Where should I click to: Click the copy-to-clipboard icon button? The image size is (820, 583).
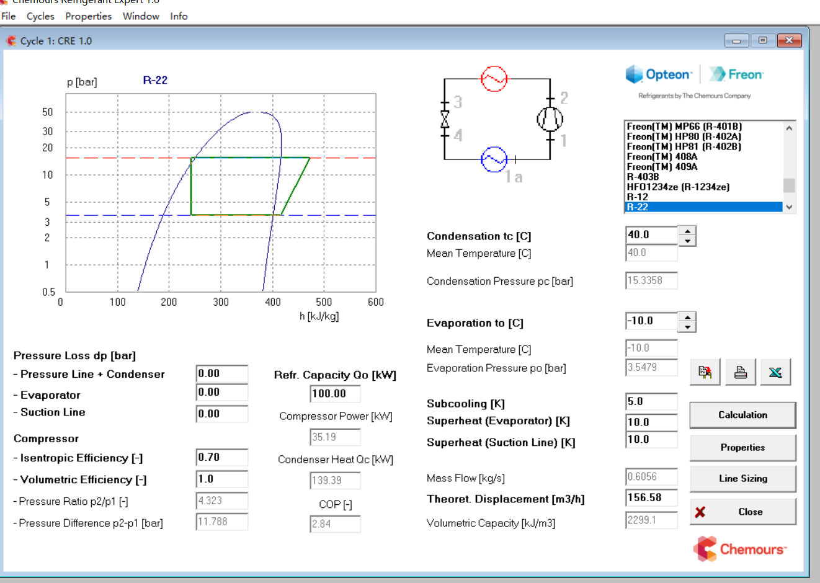[x=705, y=372]
